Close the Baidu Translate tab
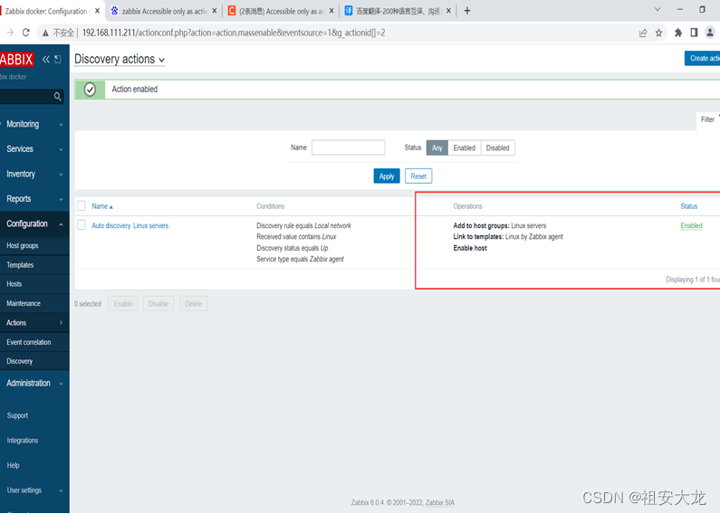Image resolution: width=720 pixels, height=514 pixels. coord(448,11)
